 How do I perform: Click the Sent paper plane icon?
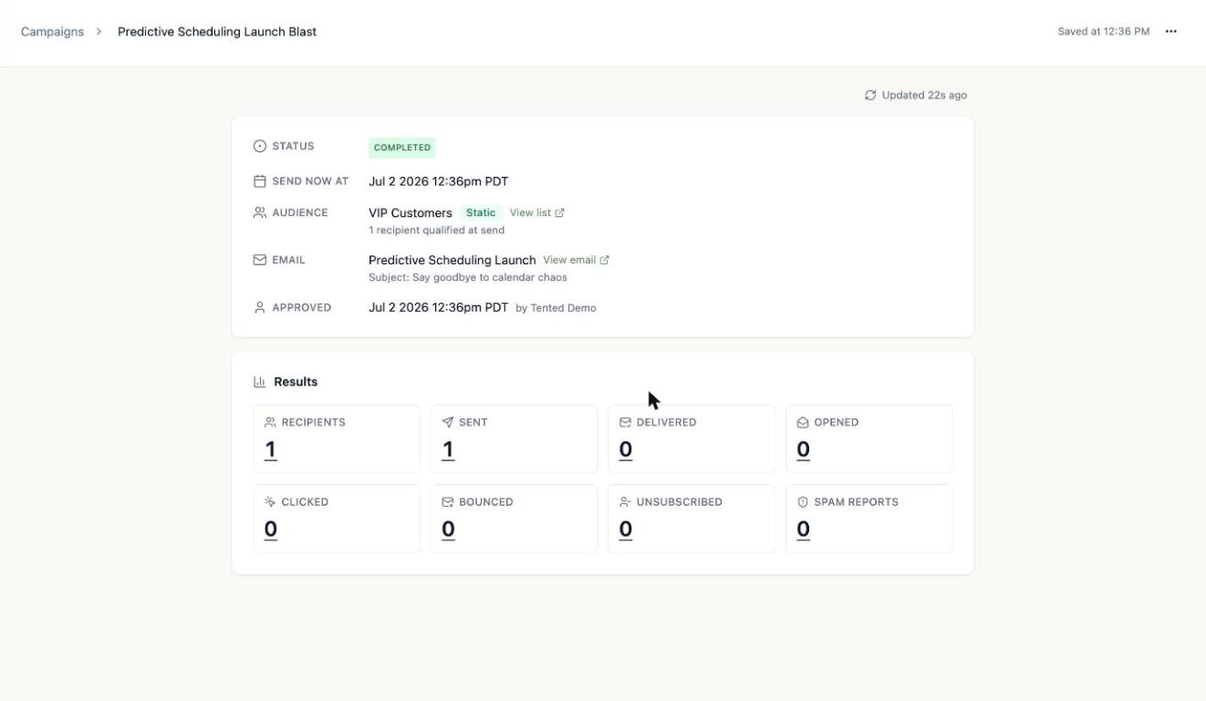click(448, 422)
